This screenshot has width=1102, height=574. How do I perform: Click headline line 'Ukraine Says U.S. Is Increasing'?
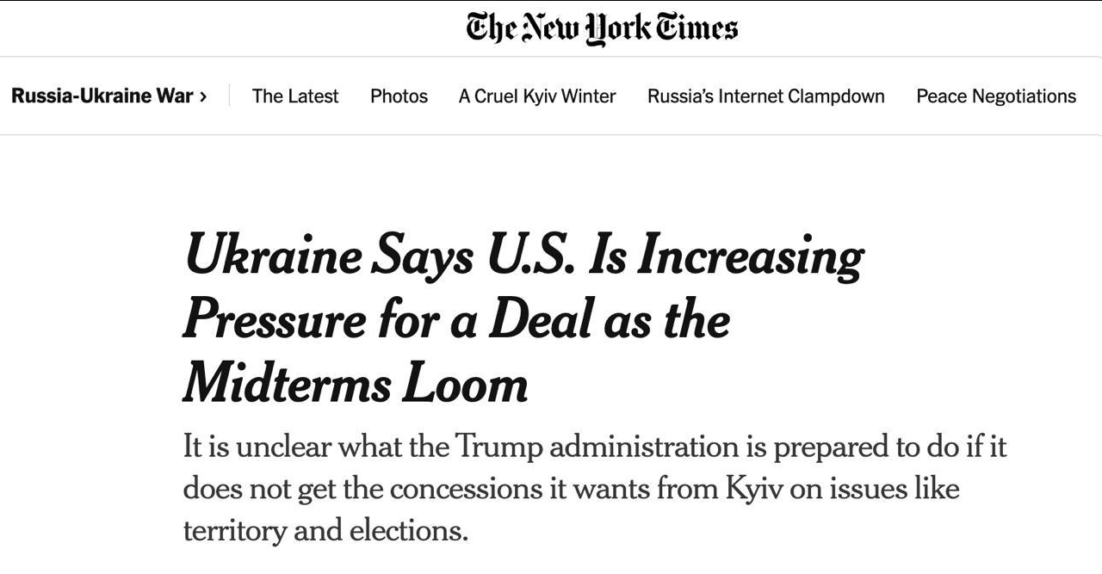coord(523,257)
